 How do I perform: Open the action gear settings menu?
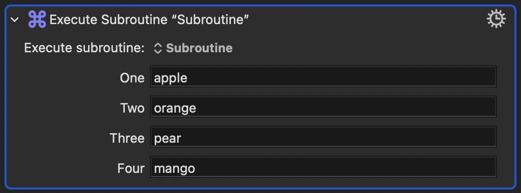(x=496, y=19)
